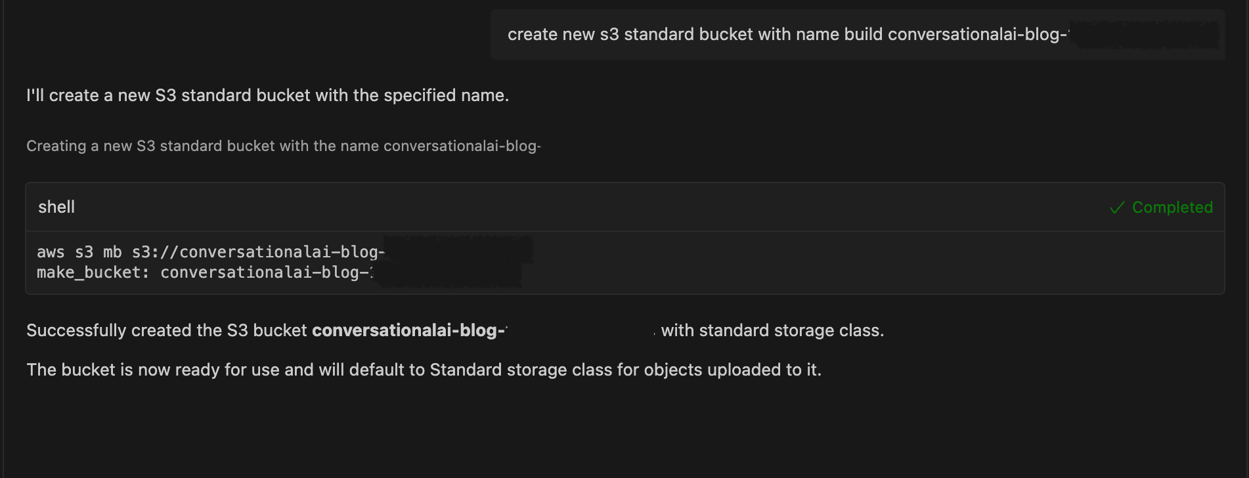
Task: Click the redacted text after s3:// command
Action: [458, 250]
